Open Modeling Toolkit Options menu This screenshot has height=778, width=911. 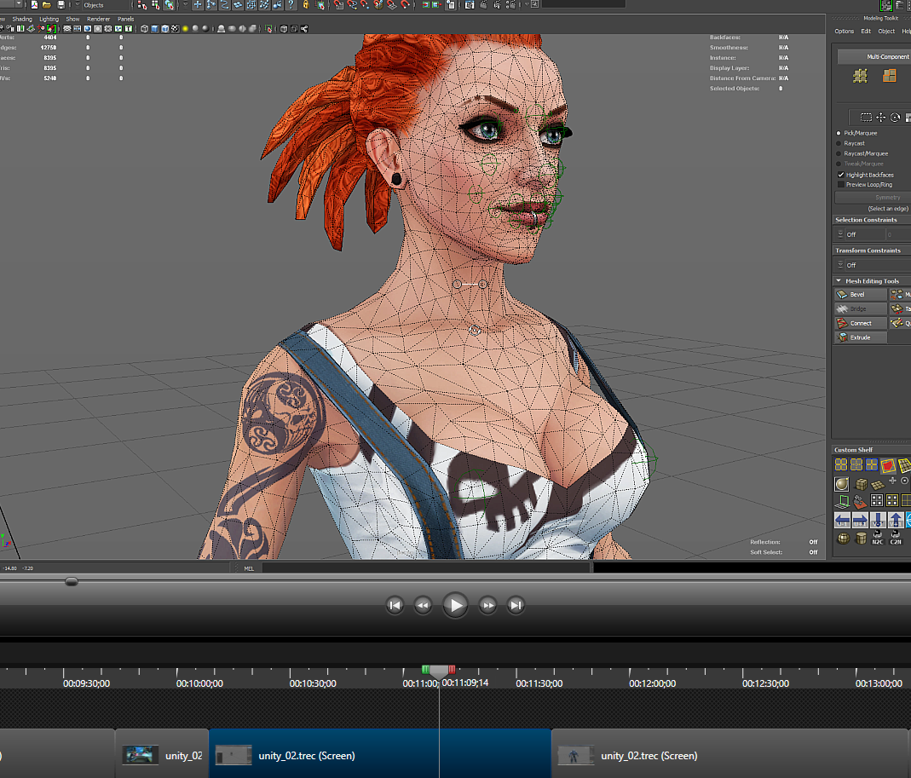coord(845,32)
